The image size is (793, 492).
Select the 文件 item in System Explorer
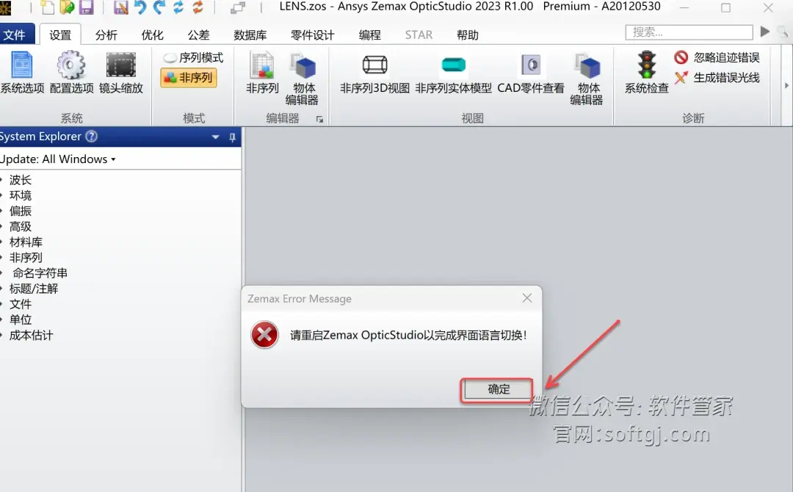point(21,305)
